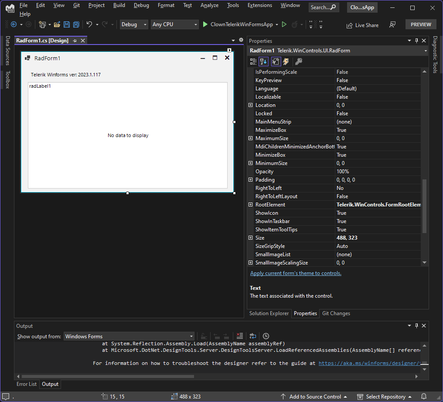
Task: Click the Open File folder icon
Action: click(57, 25)
